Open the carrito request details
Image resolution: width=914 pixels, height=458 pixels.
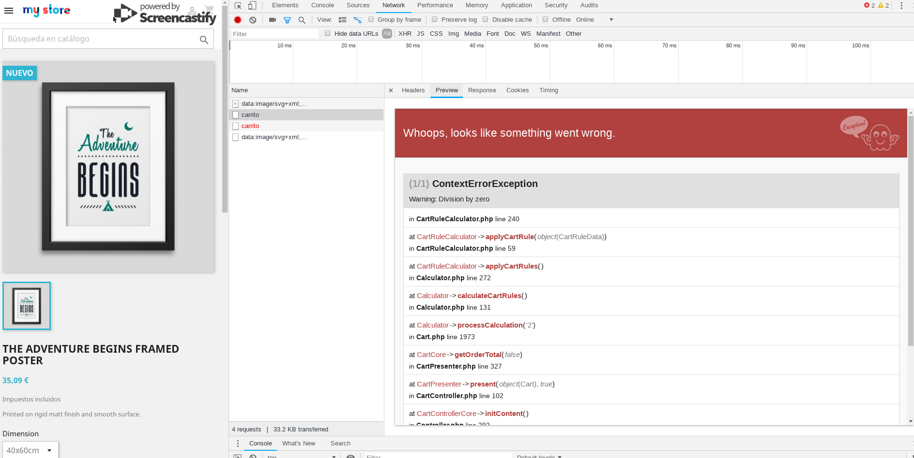[250, 114]
